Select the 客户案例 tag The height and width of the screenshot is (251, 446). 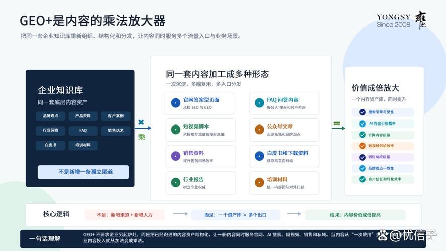[116, 116]
